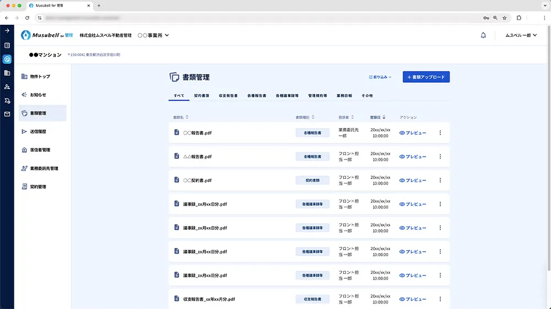Expand the ムスベル一郎 user menu
The height and width of the screenshot is (309, 551).
click(x=521, y=35)
